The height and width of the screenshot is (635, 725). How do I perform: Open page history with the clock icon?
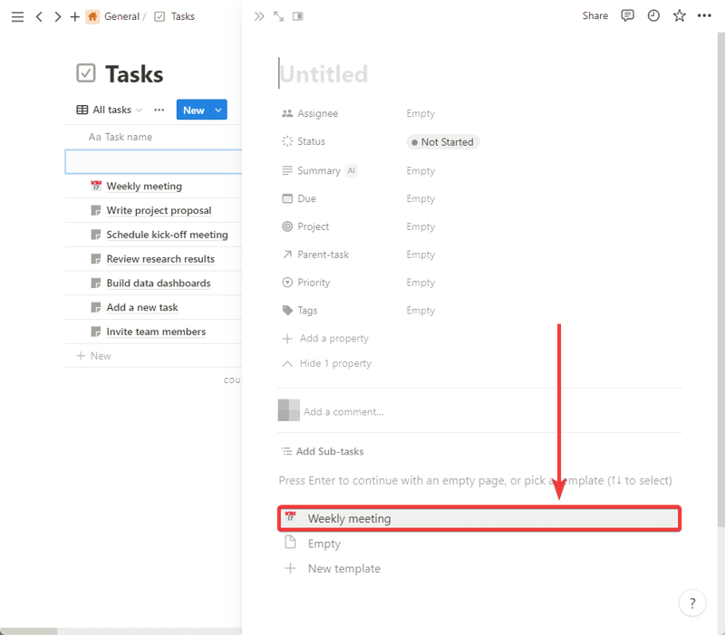653,15
